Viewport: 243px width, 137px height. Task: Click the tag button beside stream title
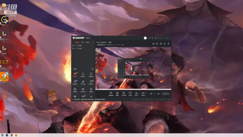(x=110, y=42)
